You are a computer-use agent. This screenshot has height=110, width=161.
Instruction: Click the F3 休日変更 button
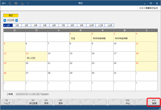pos(33,102)
